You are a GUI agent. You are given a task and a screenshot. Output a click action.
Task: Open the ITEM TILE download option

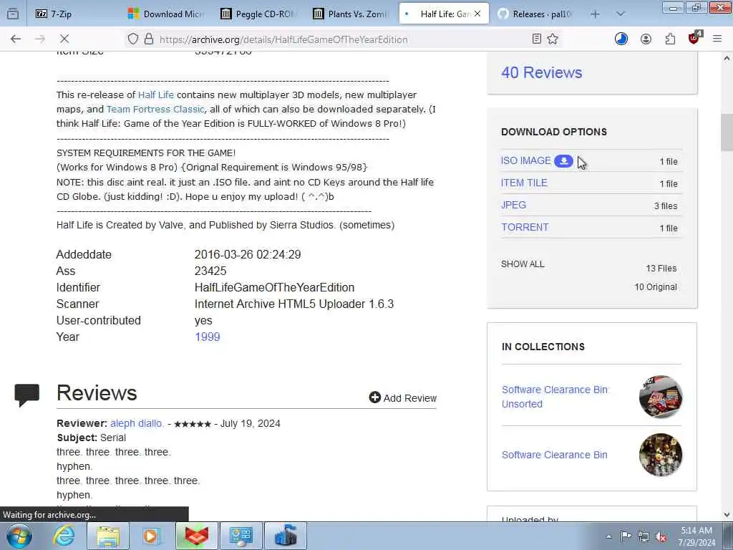point(524,183)
